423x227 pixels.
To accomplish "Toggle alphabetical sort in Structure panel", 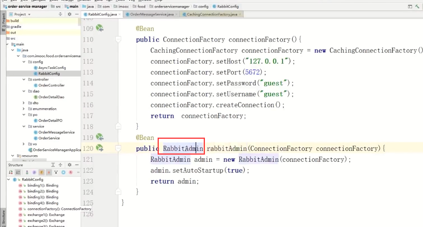I will [x=18, y=172].
